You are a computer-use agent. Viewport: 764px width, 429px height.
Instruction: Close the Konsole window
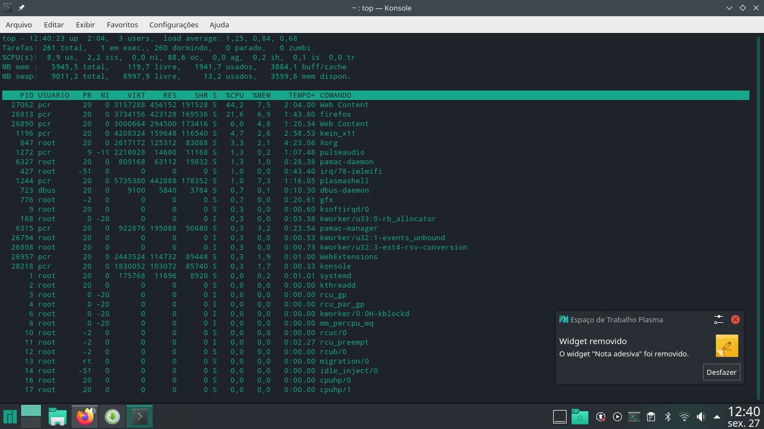coord(756,8)
